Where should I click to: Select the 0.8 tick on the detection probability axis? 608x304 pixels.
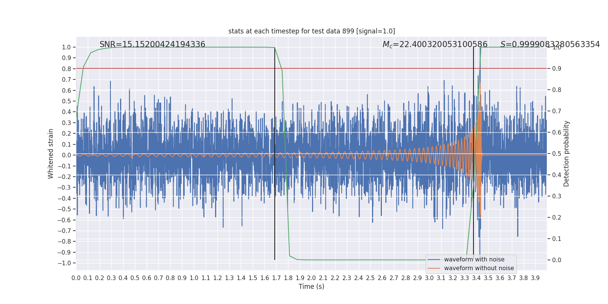(557, 90)
